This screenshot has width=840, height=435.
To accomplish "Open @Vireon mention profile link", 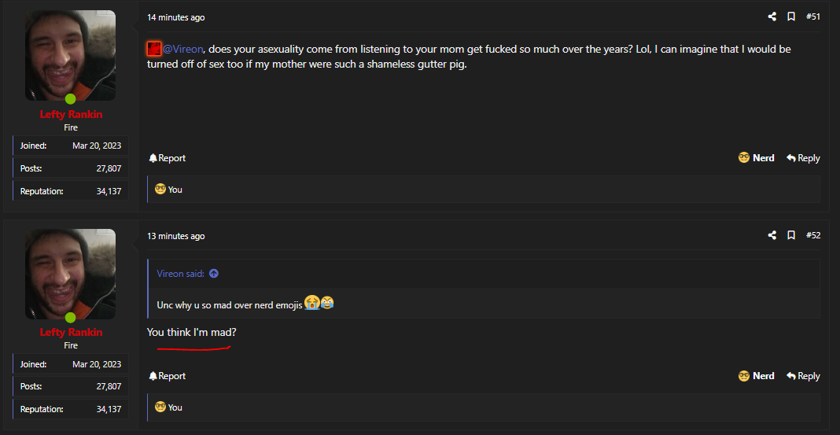I will [182, 50].
